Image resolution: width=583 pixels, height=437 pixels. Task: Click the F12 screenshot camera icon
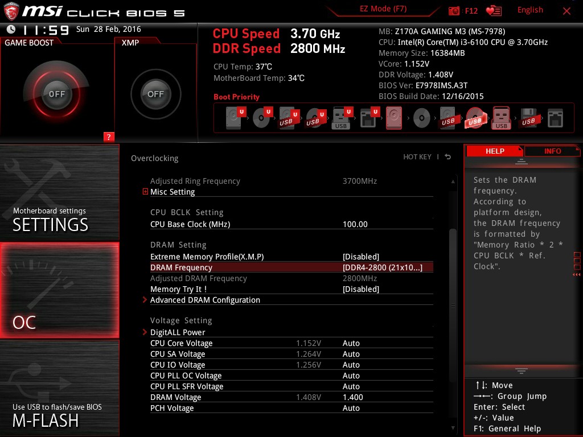pyautogui.click(x=454, y=11)
